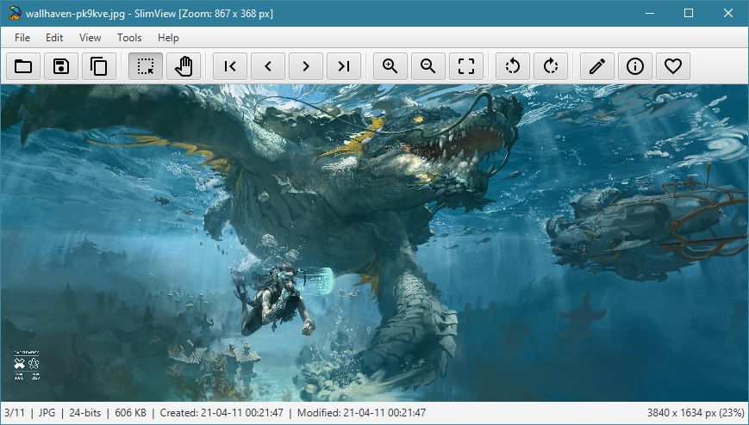This screenshot has width=749, height=425.
Task: Open the Help menu
Action: (168, 38)
